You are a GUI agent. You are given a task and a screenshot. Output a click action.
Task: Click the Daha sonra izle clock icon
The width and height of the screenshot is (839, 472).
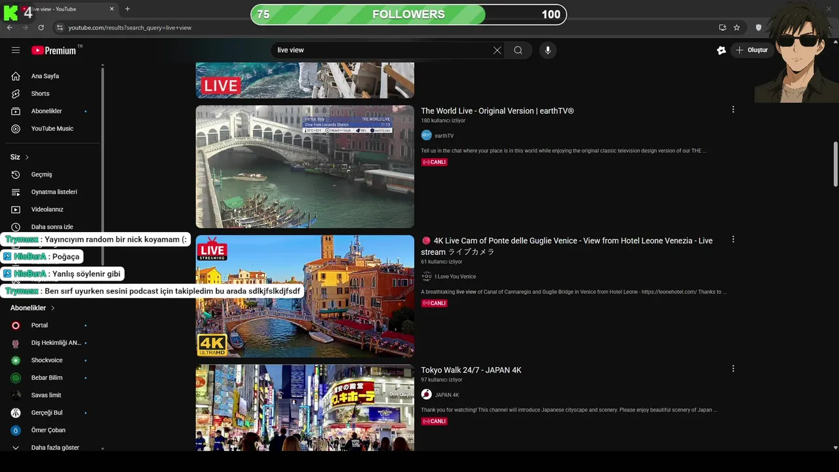[x=16, y=227]
